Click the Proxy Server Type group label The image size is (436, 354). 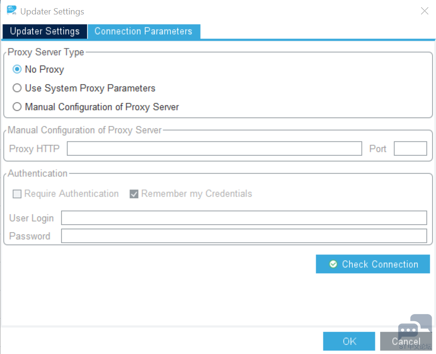point(46,52)
